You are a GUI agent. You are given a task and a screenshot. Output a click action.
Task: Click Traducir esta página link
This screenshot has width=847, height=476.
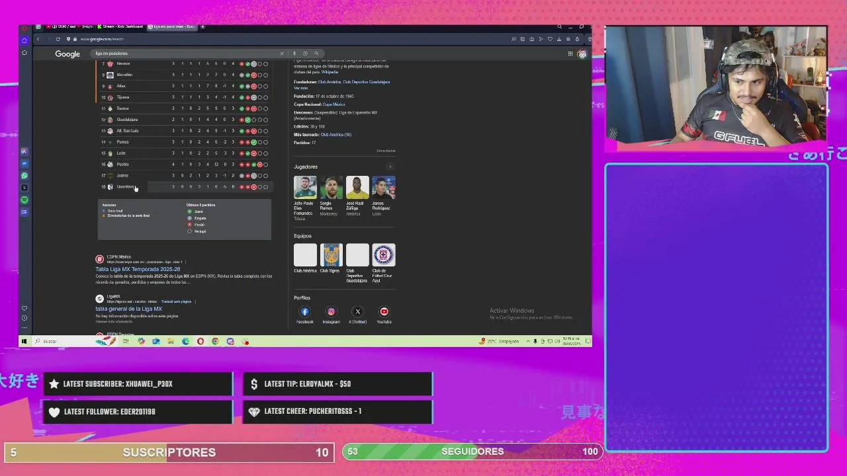[x=176, y=301]
